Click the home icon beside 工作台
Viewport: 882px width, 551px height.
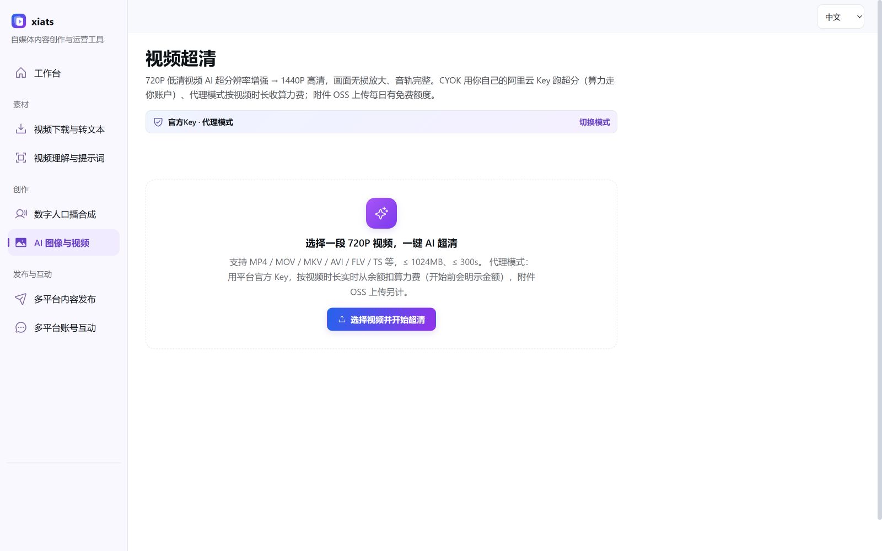click(21, 73)
